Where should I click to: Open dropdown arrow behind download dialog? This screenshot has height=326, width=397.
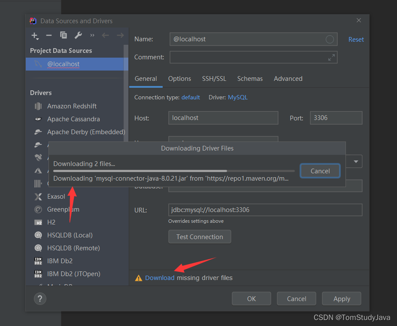356,162
